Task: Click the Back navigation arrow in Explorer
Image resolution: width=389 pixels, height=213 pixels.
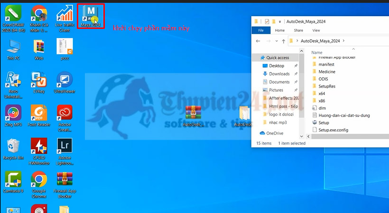Action: pyautogui.click(x=259, y=41)
